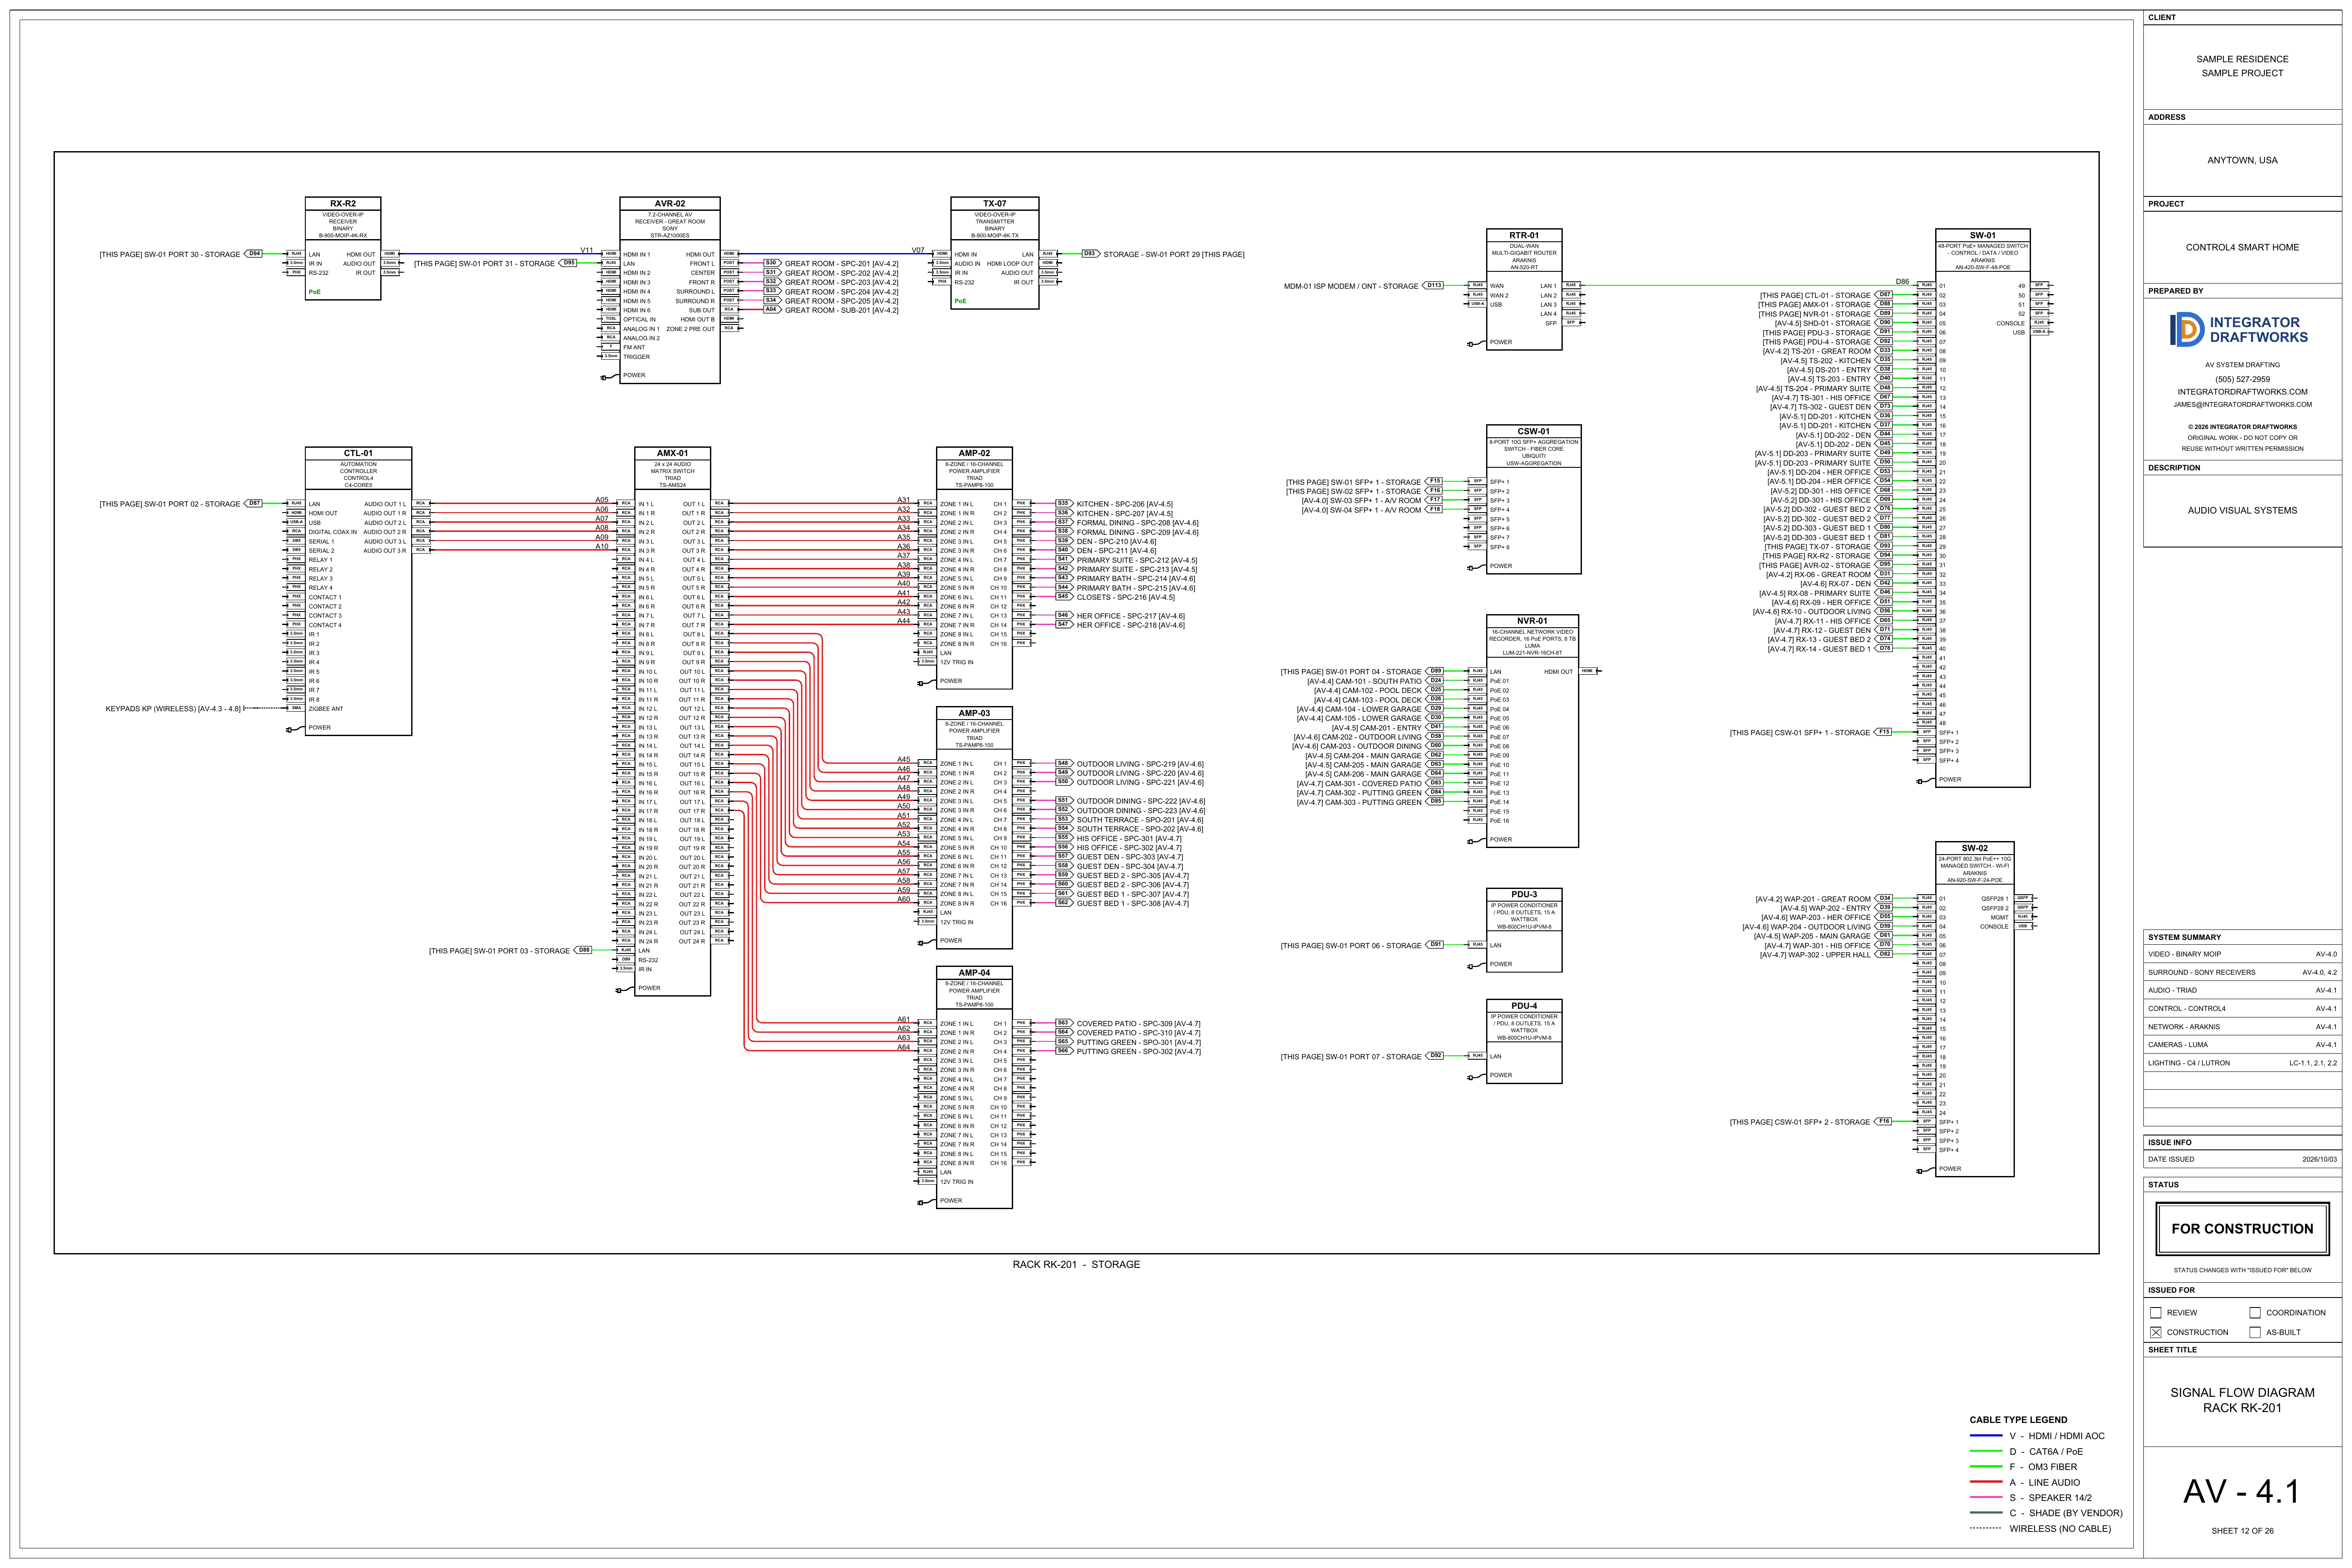2352x1568 pixels.
Task: Check the Coordination checkbox under Issued For
Action: [x=2255, y=1313]
